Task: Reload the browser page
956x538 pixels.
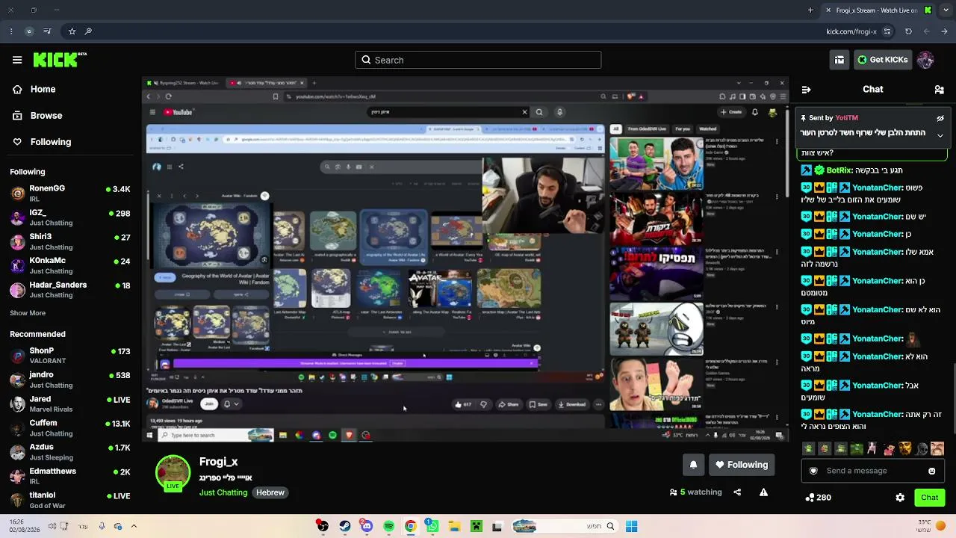Action: pyautogui.click(x=908, y=31)
